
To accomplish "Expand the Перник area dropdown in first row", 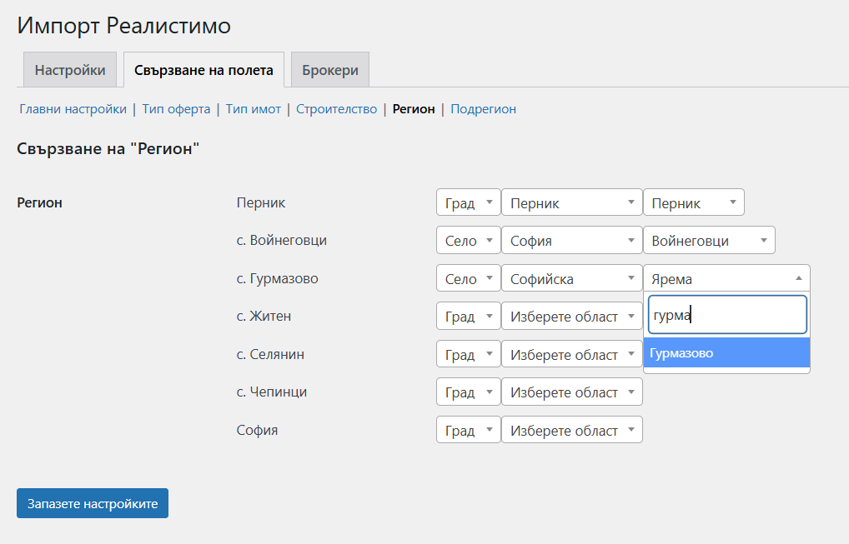I will point(571,203).
